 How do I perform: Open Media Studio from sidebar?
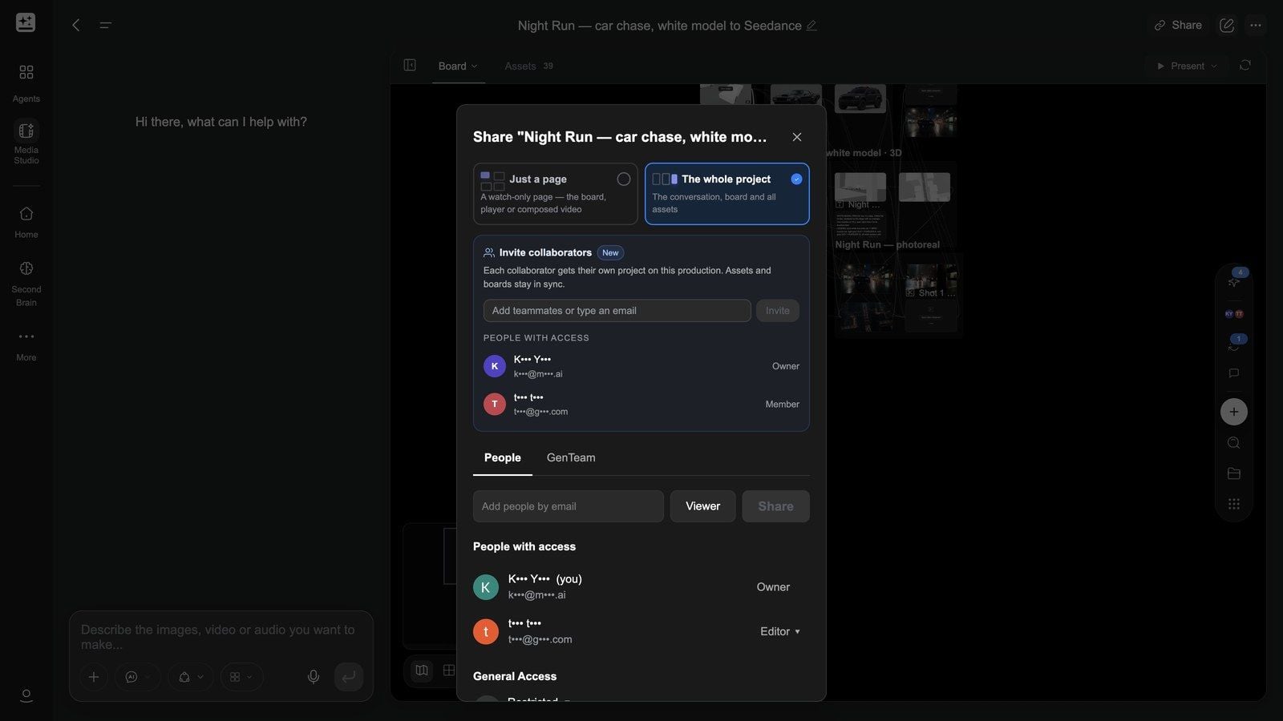26,143
